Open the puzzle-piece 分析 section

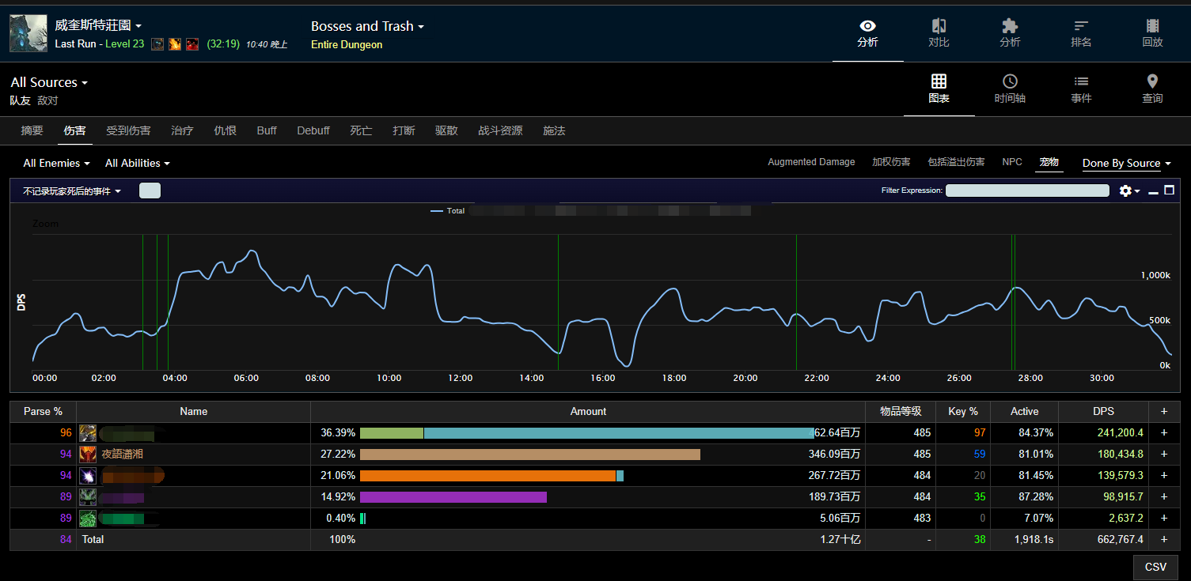point(1010,33)
